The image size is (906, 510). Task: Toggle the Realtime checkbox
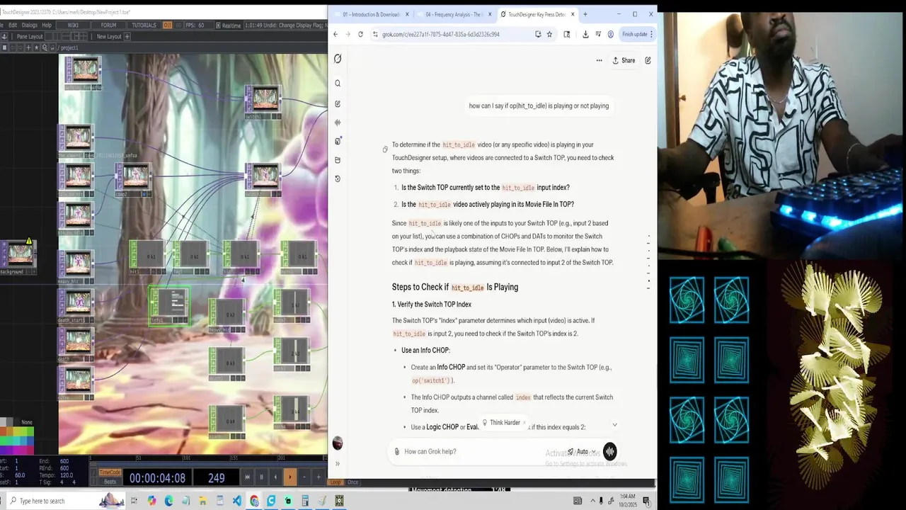(219, 25)
